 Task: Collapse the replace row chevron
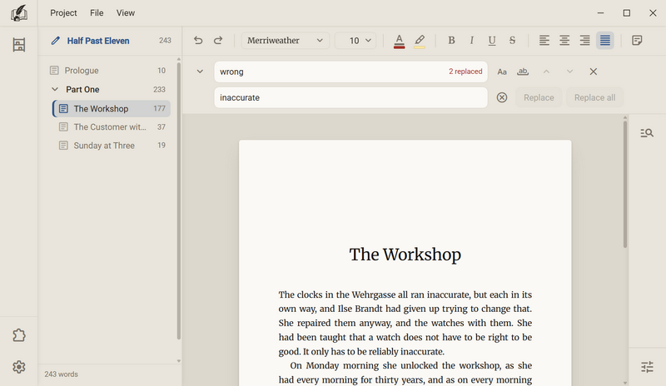tap(200, 72)
